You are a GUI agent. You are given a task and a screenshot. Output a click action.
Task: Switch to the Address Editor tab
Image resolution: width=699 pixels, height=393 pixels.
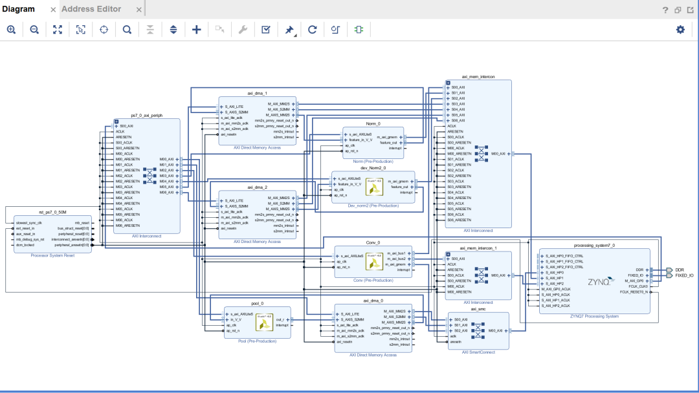click(x=91, y=9)
